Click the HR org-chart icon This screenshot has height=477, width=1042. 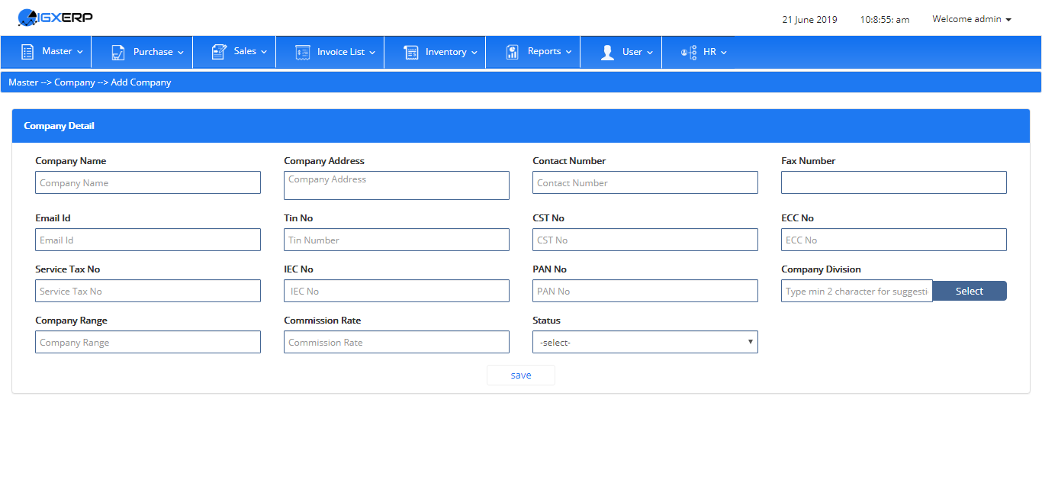[689, 53]
